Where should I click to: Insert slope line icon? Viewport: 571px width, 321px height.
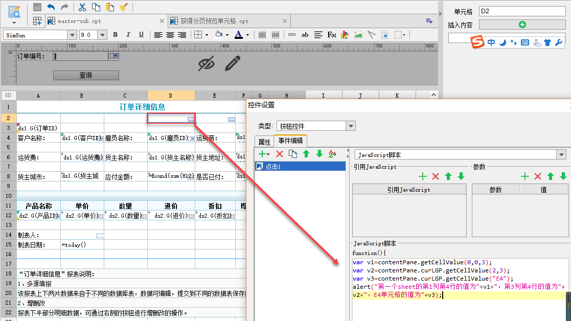click(x=372, y=35)
